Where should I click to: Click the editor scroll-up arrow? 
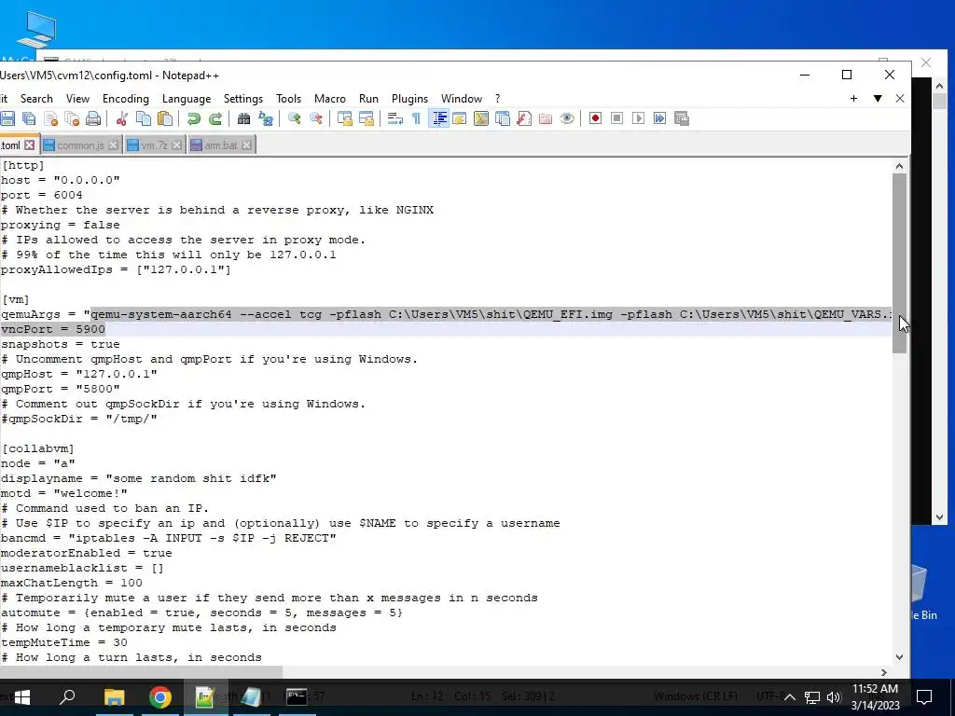point(900,166)
